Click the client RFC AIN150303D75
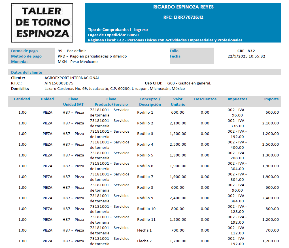The height and width of the screenshot is (248, 289). pos(59,83)
